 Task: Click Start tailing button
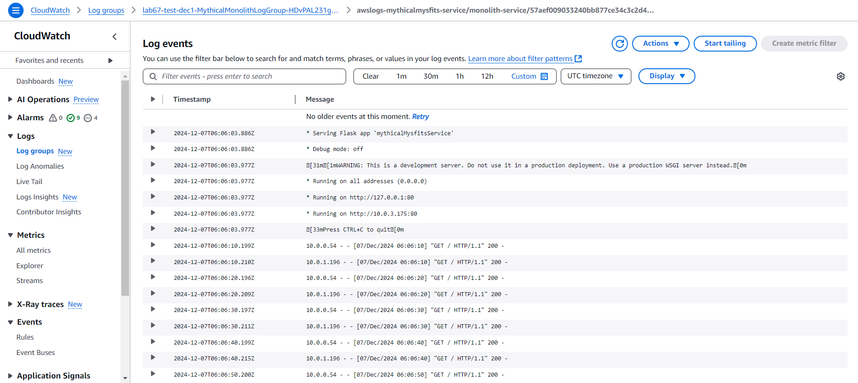[x=725, y=43]
